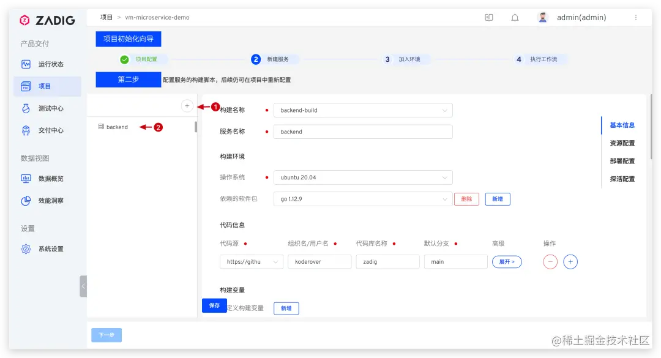The image size is (661, 358).
Task: Click the 服务名称 backend input field
Action: pyautogui.click(x=363, y=132)
